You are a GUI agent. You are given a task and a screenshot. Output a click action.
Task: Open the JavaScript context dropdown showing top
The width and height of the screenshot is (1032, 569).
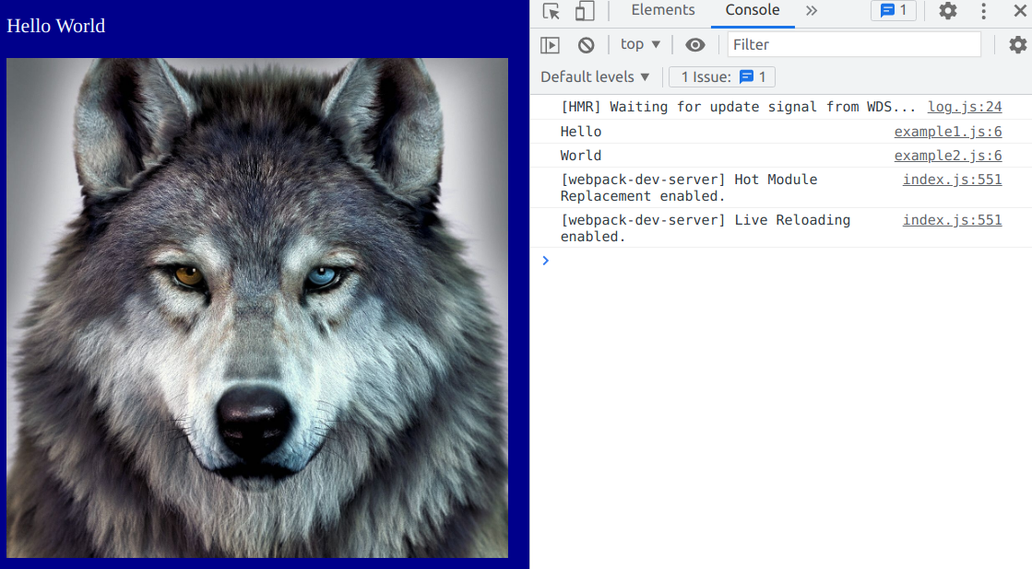pos(639,44)
